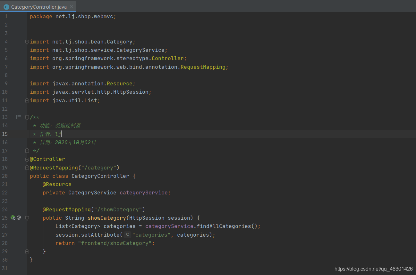
Task: Click the class icon on CategoryController.java tab
Action: (x=6, y=7)
